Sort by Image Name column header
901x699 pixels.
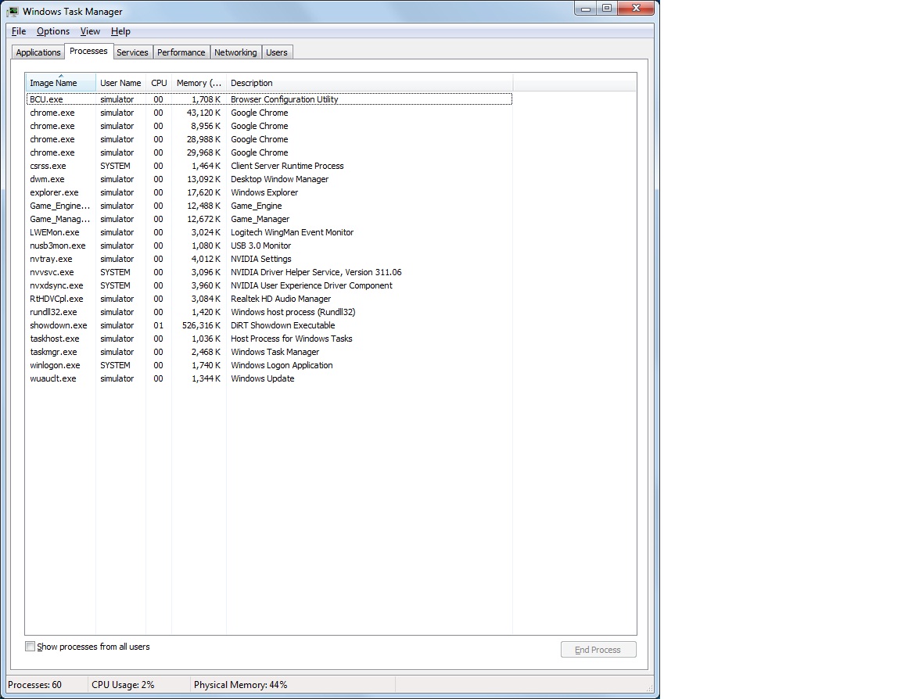pyautogui.click(x=60, y=83)
